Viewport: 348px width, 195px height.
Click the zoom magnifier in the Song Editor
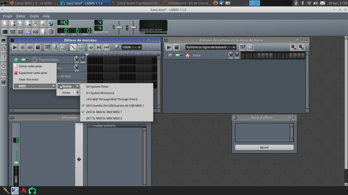click(x=117, y=47)
